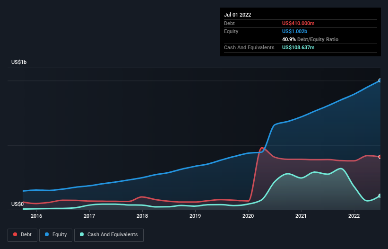Click the US$410.000m debt value
The height and width of the screenshot is (249, 388).
point(298,23)
